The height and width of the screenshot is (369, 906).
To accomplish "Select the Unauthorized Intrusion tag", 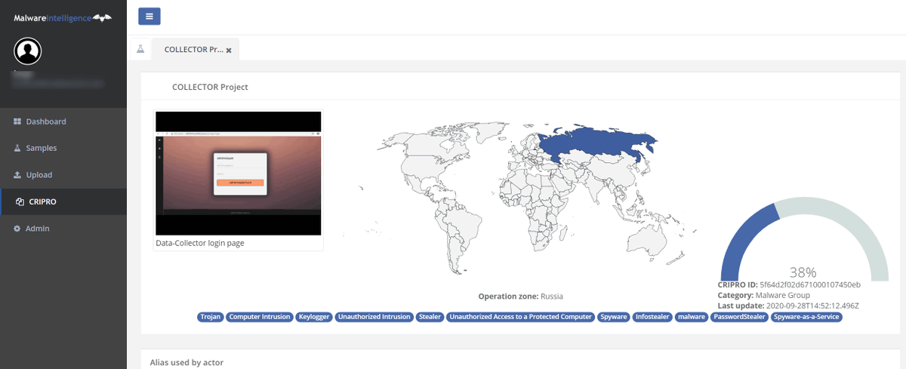I will [374, 317].
